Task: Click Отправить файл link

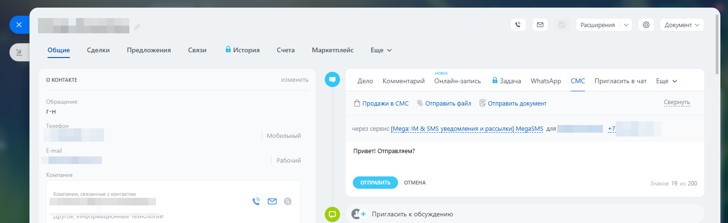Action: click(444, 103)
